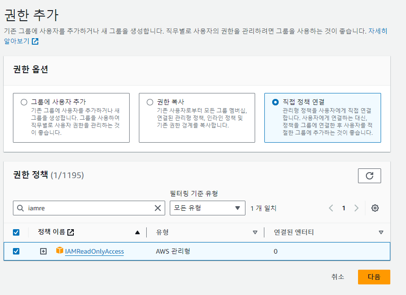Click the 연결된 엔터티 column header
The width and height of the screenshot is (406, 295).
[x=293, y=232]
